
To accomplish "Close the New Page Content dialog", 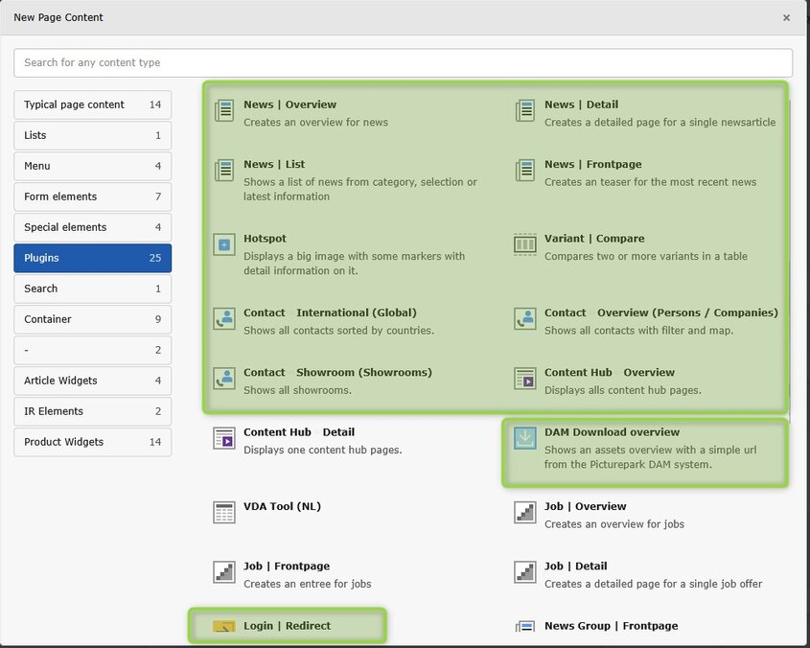I will [x=786, y=17].
